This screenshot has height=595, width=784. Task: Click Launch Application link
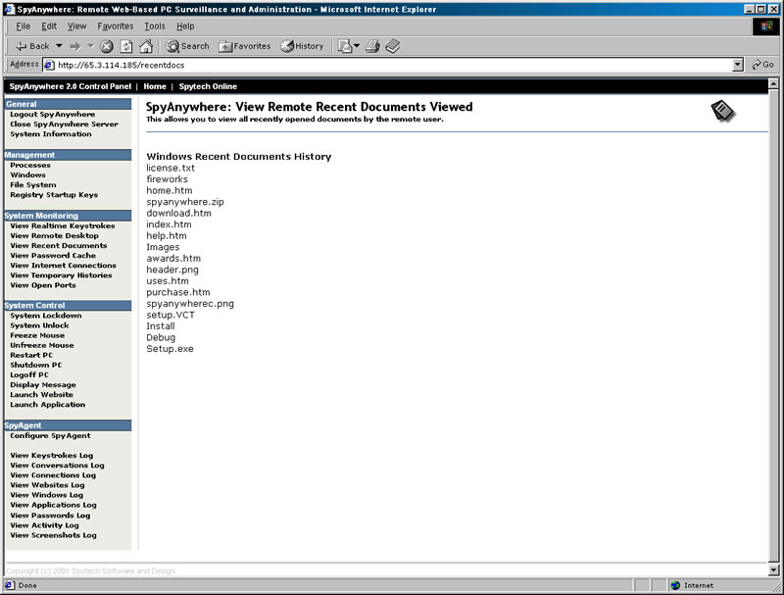pos(47,405)
